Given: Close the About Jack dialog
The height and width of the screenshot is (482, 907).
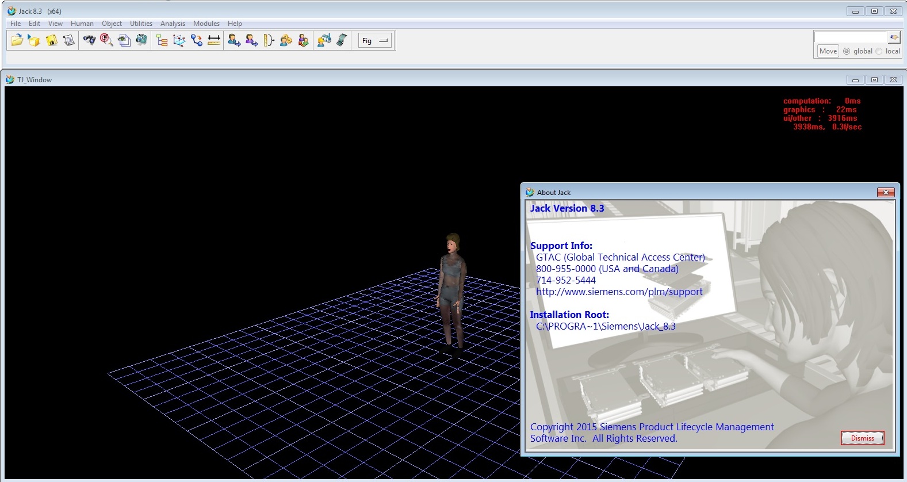Looking at the screenshot, I should 886,192.
